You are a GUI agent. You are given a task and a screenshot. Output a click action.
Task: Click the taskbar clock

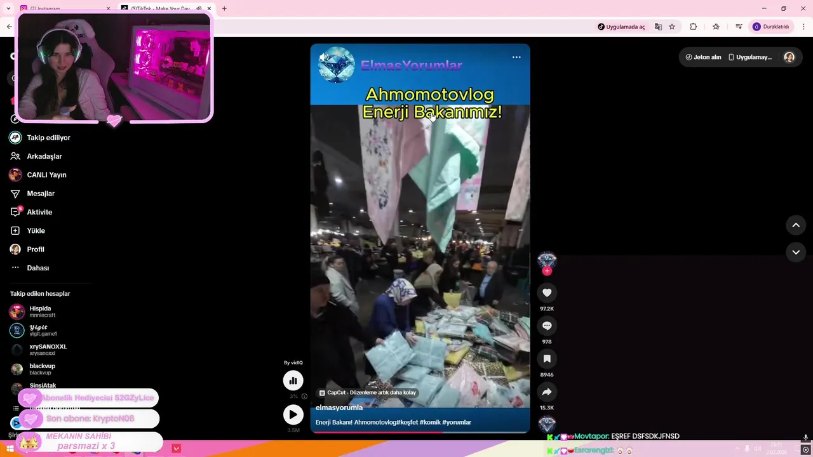(776, 449)
